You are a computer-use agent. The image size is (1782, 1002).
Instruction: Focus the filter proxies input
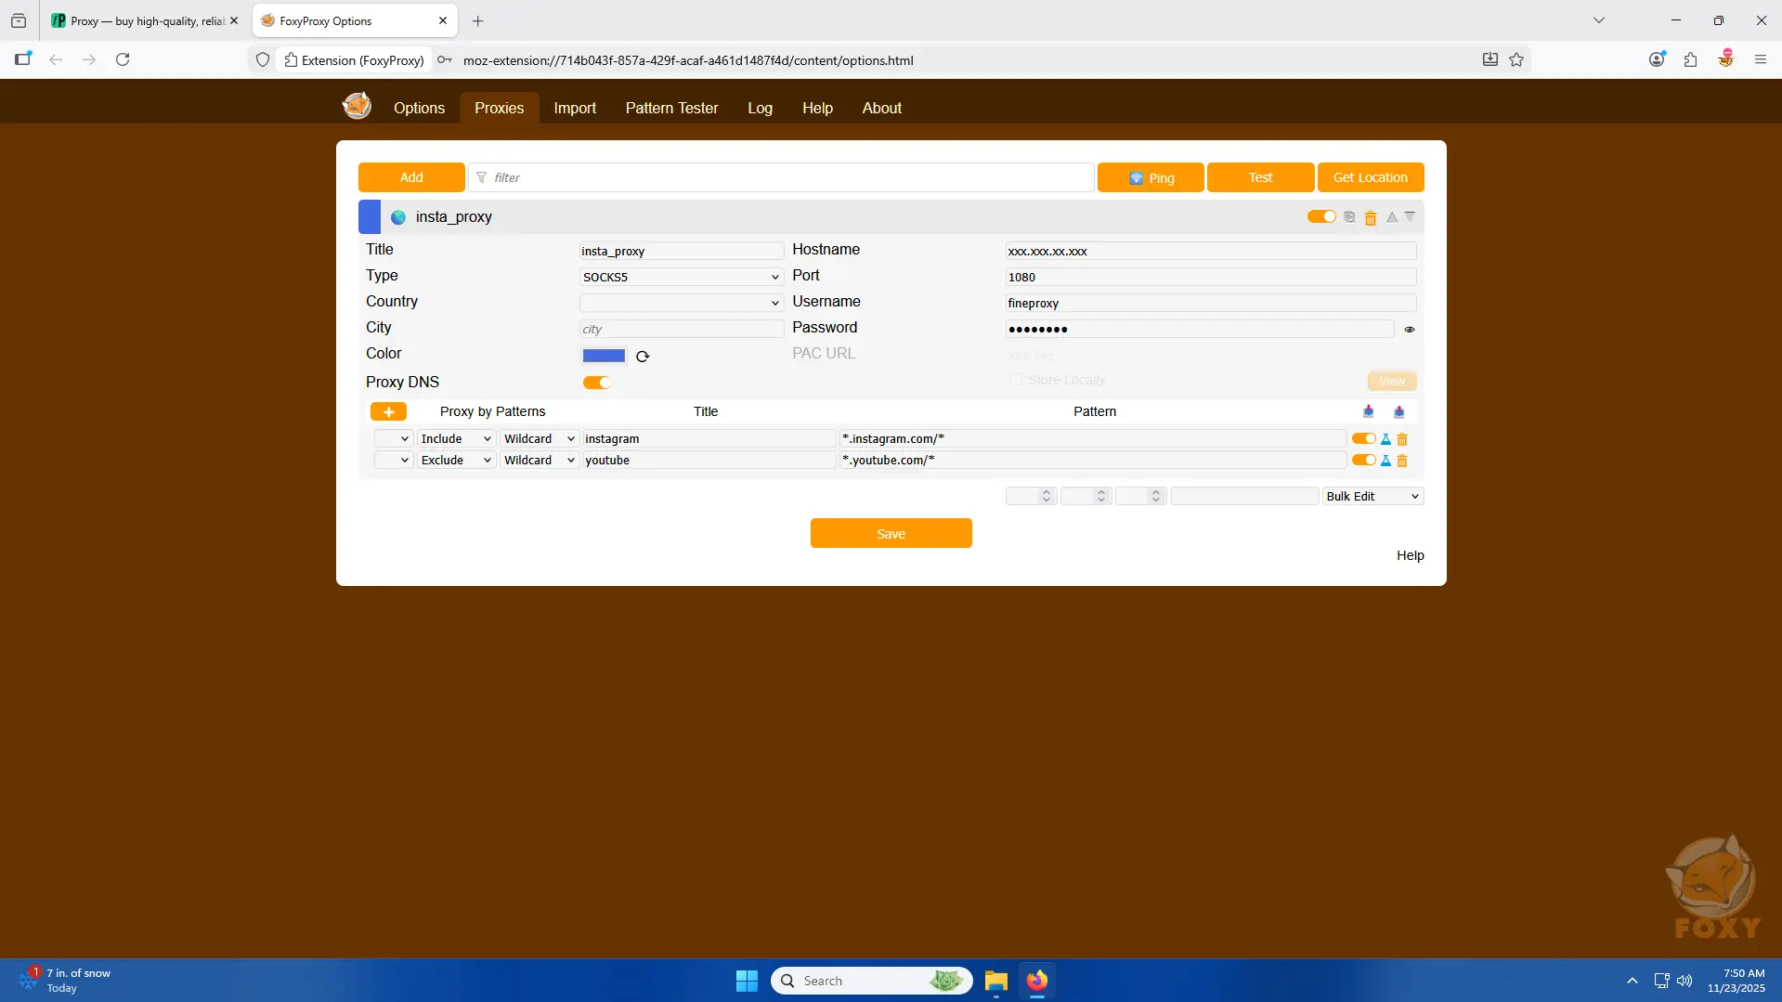(781, 177)
